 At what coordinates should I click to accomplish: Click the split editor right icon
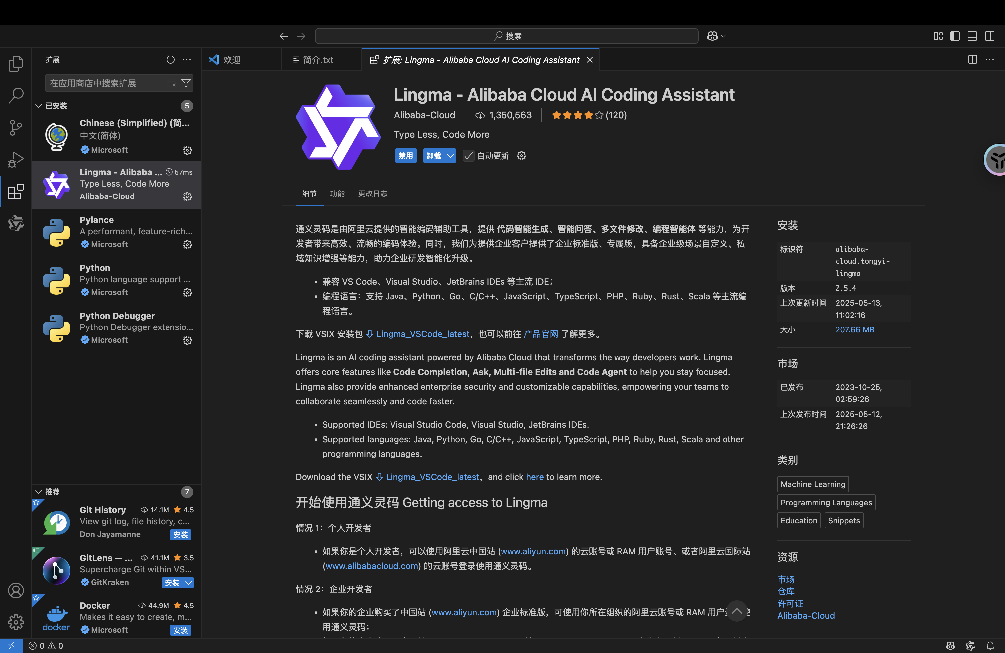click(x=972, y=60)
